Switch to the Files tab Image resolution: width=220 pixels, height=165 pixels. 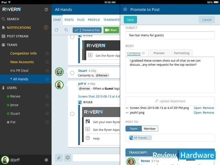click(81, 20)
